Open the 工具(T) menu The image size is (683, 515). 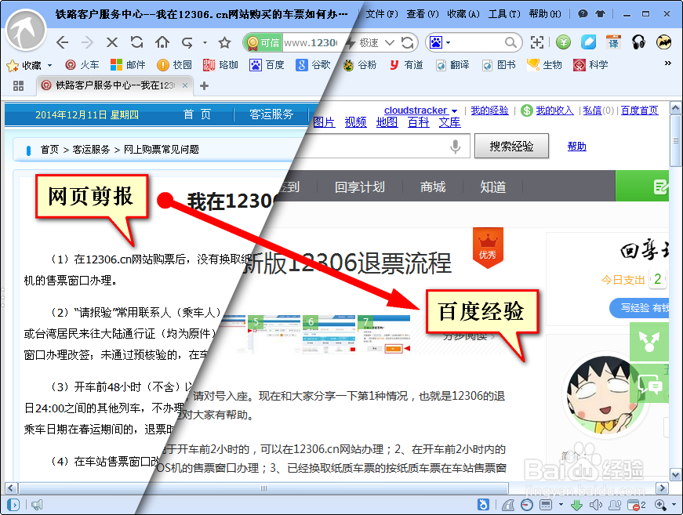[504, 14]
